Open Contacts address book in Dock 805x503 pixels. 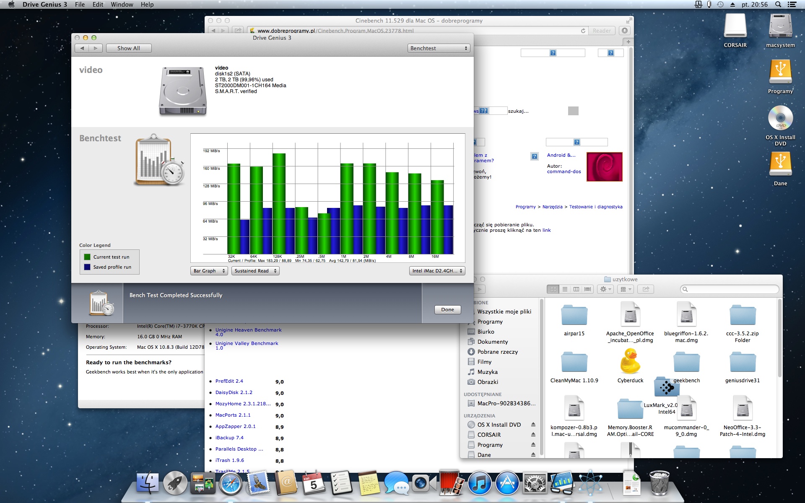(x=286, y=483)
